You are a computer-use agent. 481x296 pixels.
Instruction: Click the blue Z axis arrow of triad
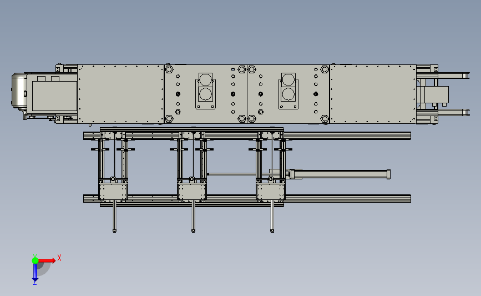(35, 273)
